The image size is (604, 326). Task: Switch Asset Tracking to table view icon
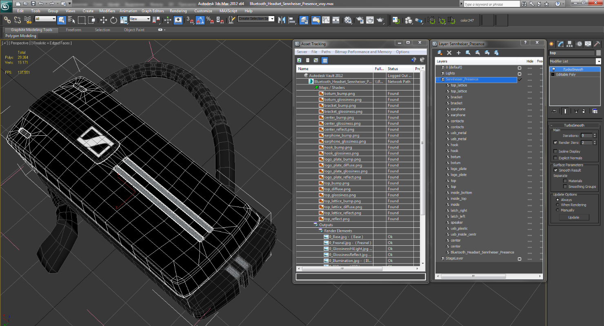click(325, 60)
